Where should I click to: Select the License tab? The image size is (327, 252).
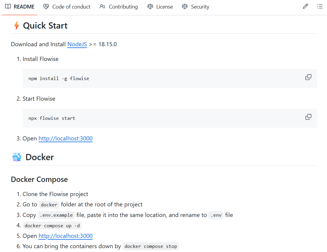[x=160, y=7]
